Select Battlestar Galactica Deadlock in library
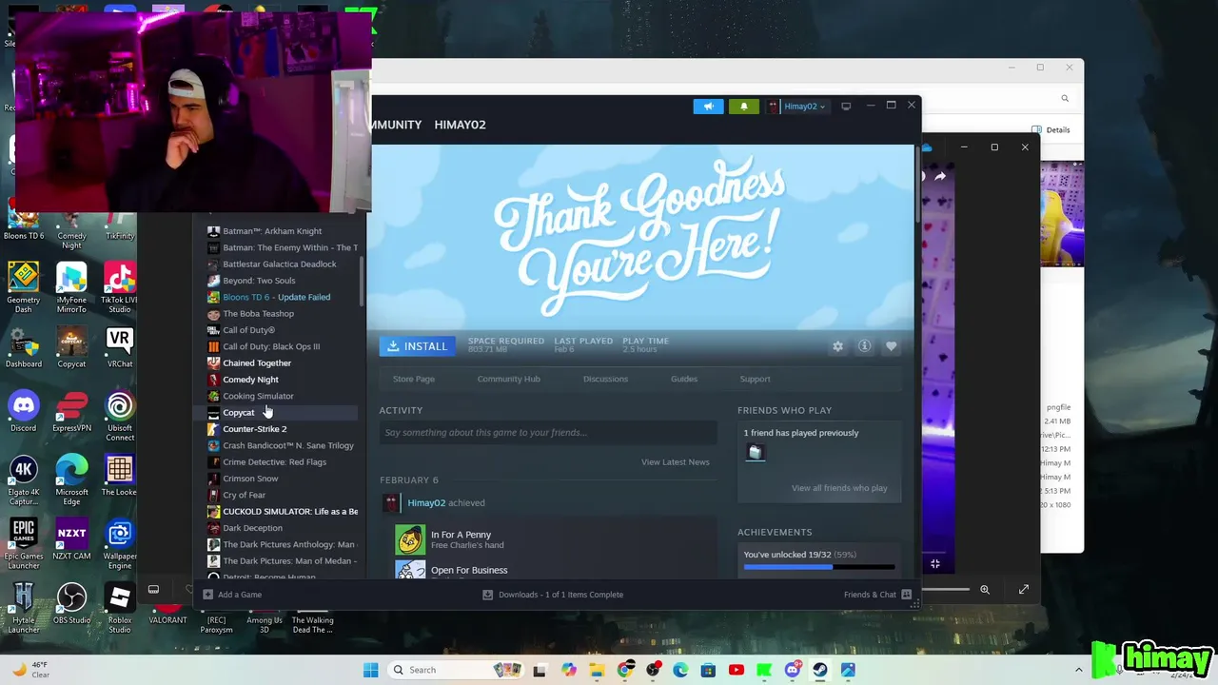 279,264
